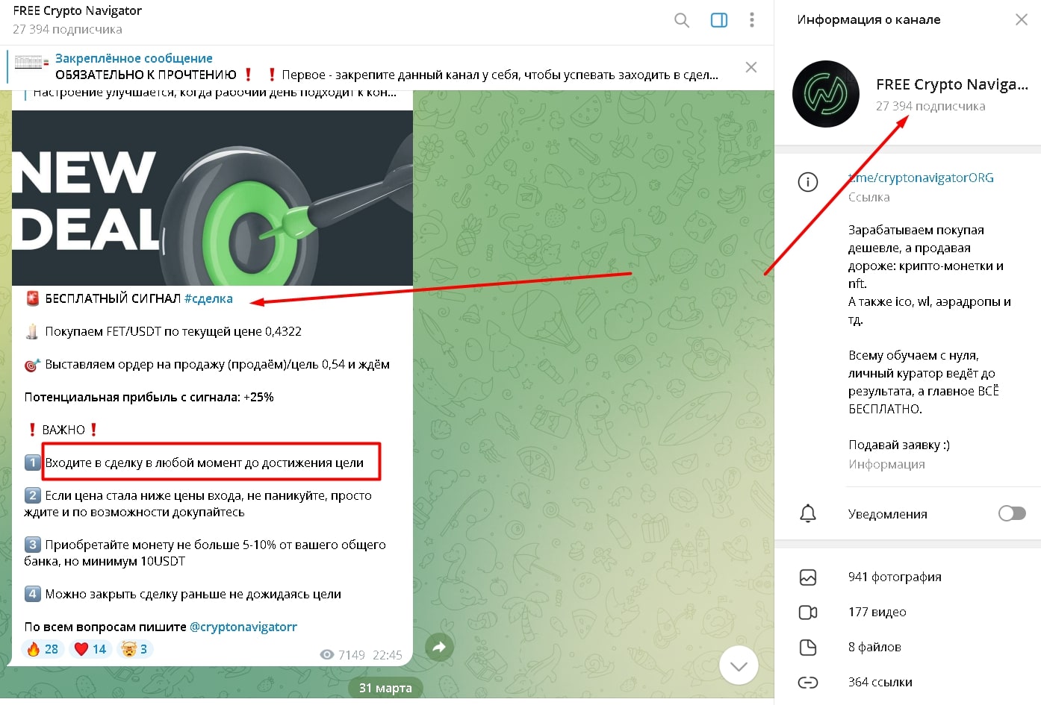Open the @cryptonavigatorr mention
Viewport: 1041px width, 705px height.
[243, 627]
